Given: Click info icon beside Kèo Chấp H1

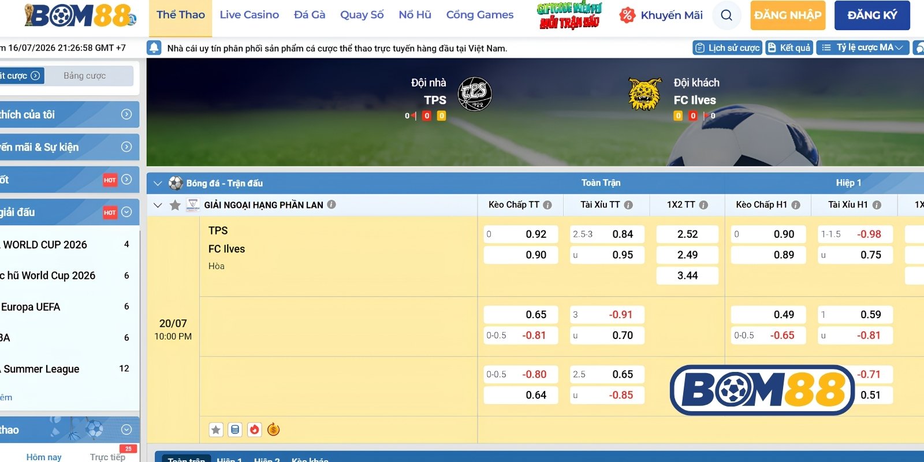Looking at the screenshot, I should click(x=796, y=205).
